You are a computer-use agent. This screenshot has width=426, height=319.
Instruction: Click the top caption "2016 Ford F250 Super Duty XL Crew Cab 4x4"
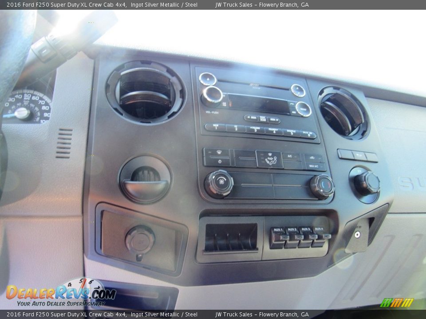point(67,4)
